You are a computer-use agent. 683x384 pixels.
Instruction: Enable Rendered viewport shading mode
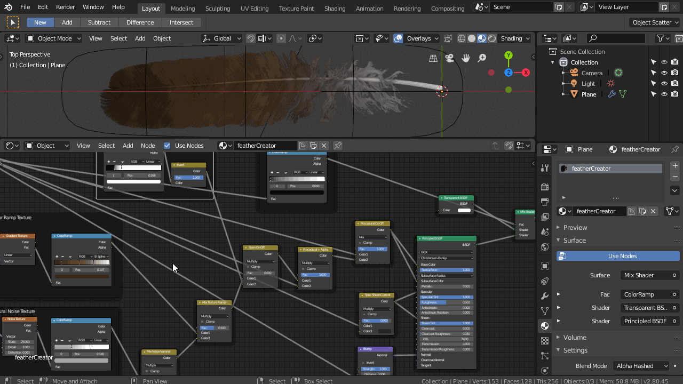492,38
